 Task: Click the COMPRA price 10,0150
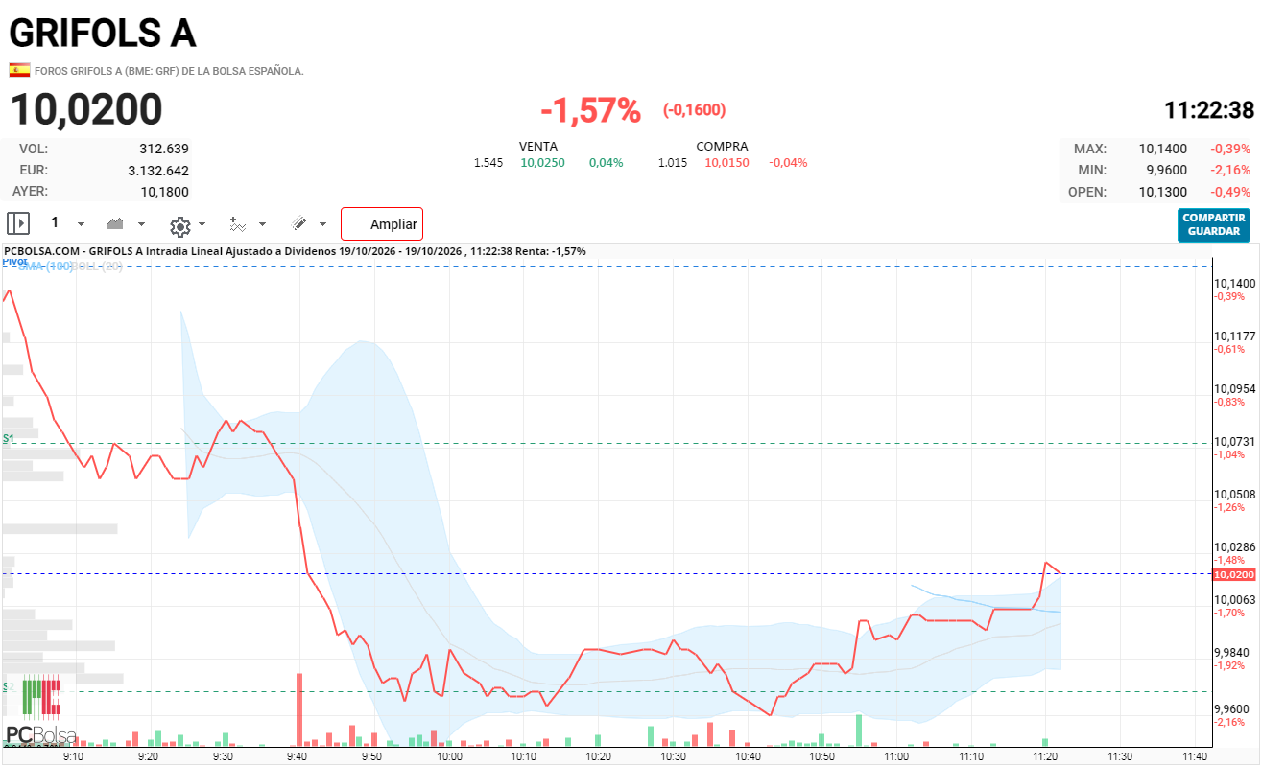726,163
